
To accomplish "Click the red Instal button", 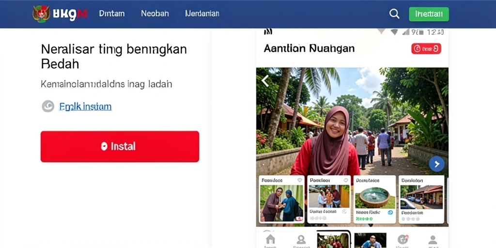I will (x=120, y=146).
